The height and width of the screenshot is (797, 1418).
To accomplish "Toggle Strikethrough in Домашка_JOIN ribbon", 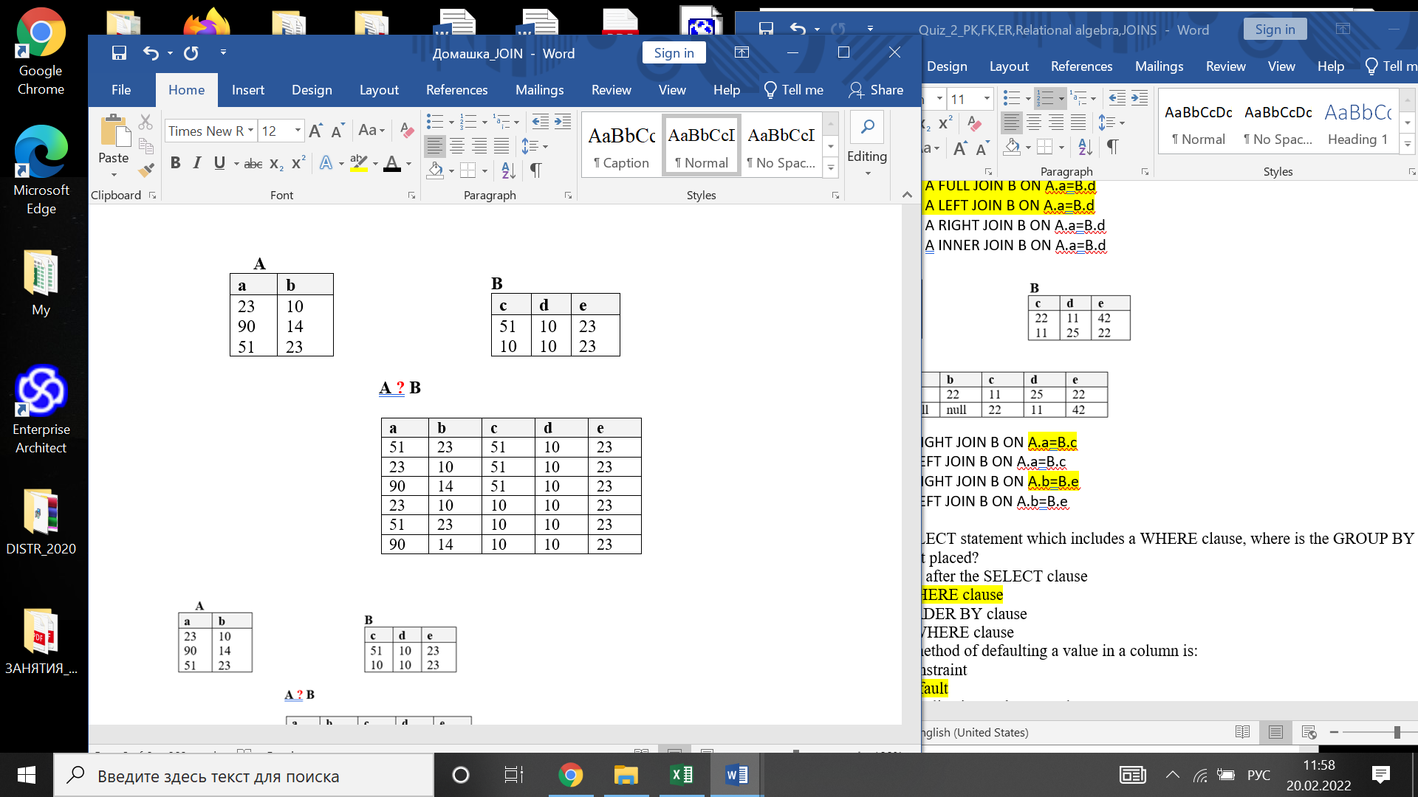I will [253, 164].
